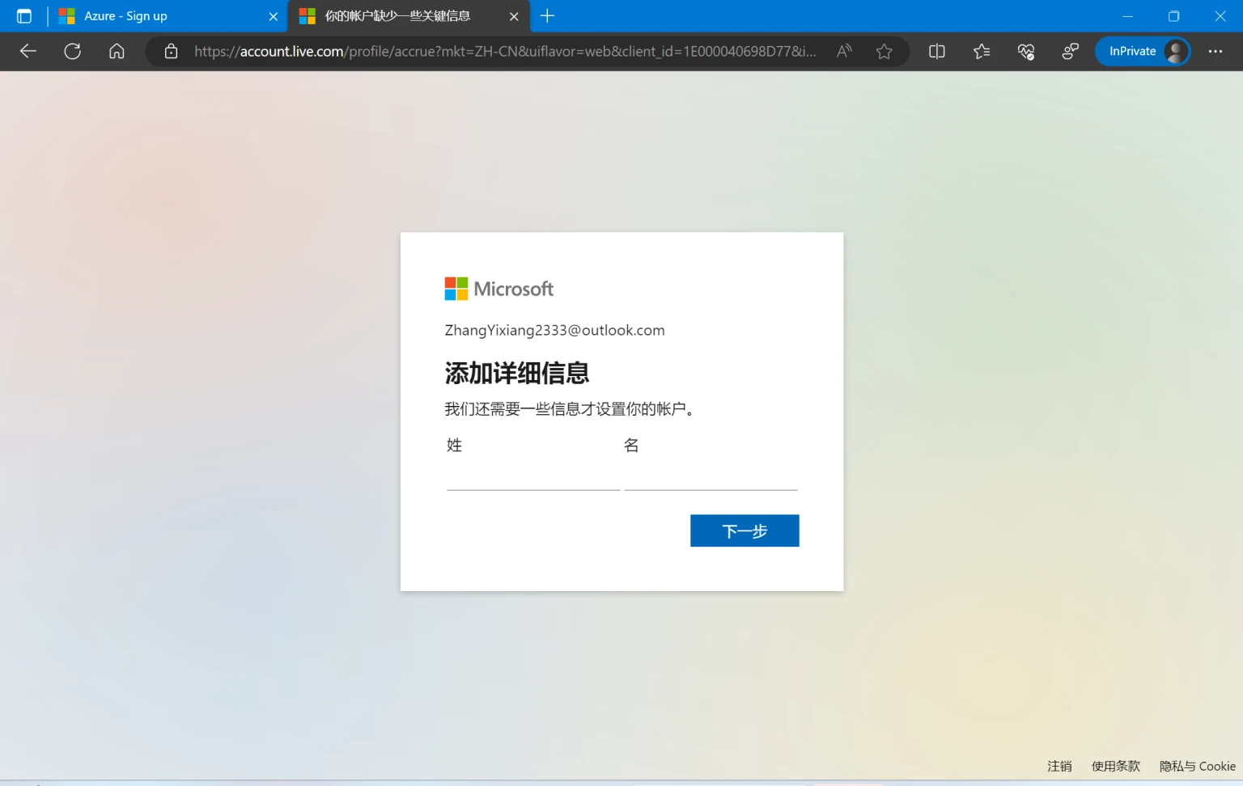Select the 你的帐户缺少一些关键信息 tab
Image resolution: width=1243 pixels, height=786 pixels.
point(409,16)
